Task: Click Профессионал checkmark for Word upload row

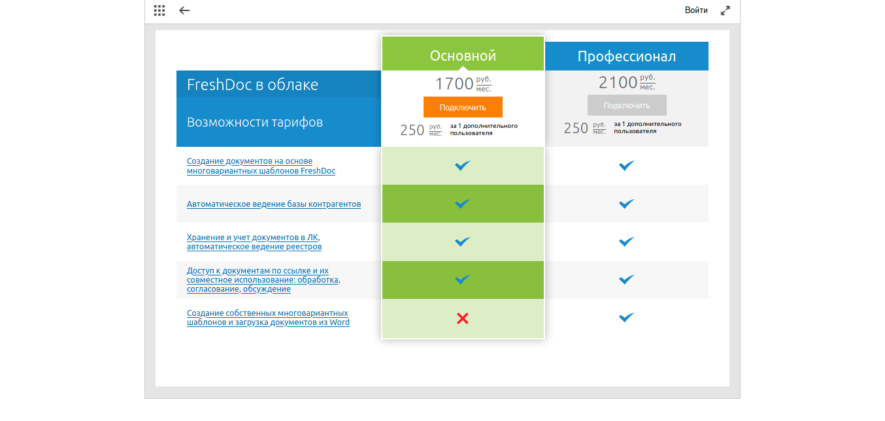Action: (626, 317)
